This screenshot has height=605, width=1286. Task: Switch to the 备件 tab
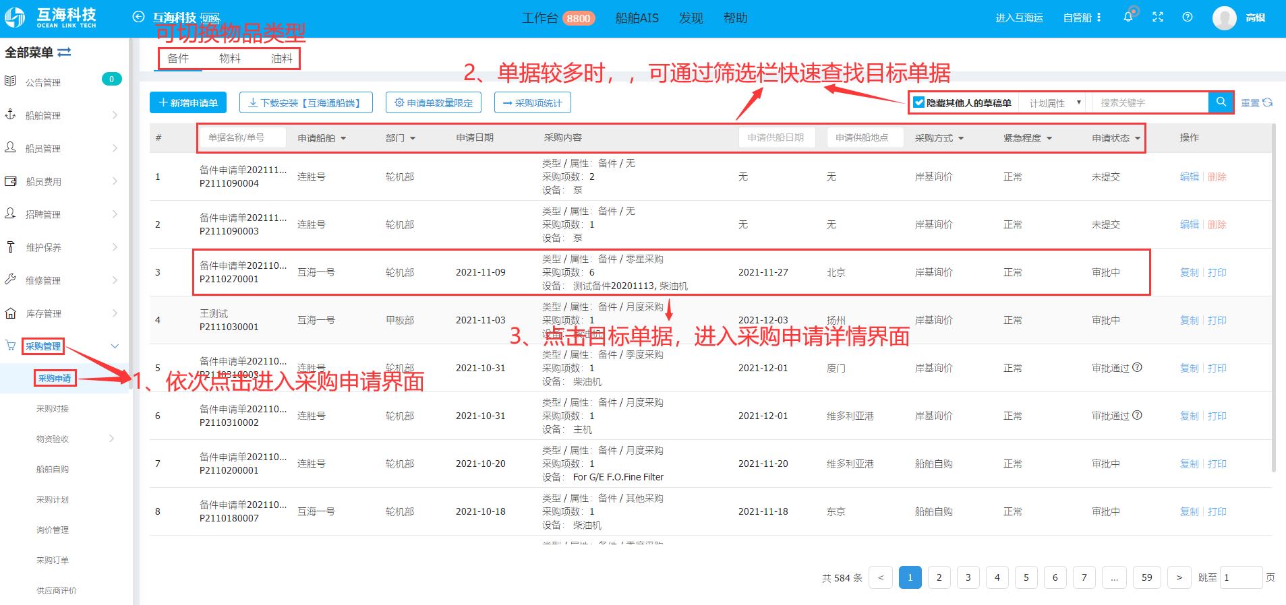(178, 58)
